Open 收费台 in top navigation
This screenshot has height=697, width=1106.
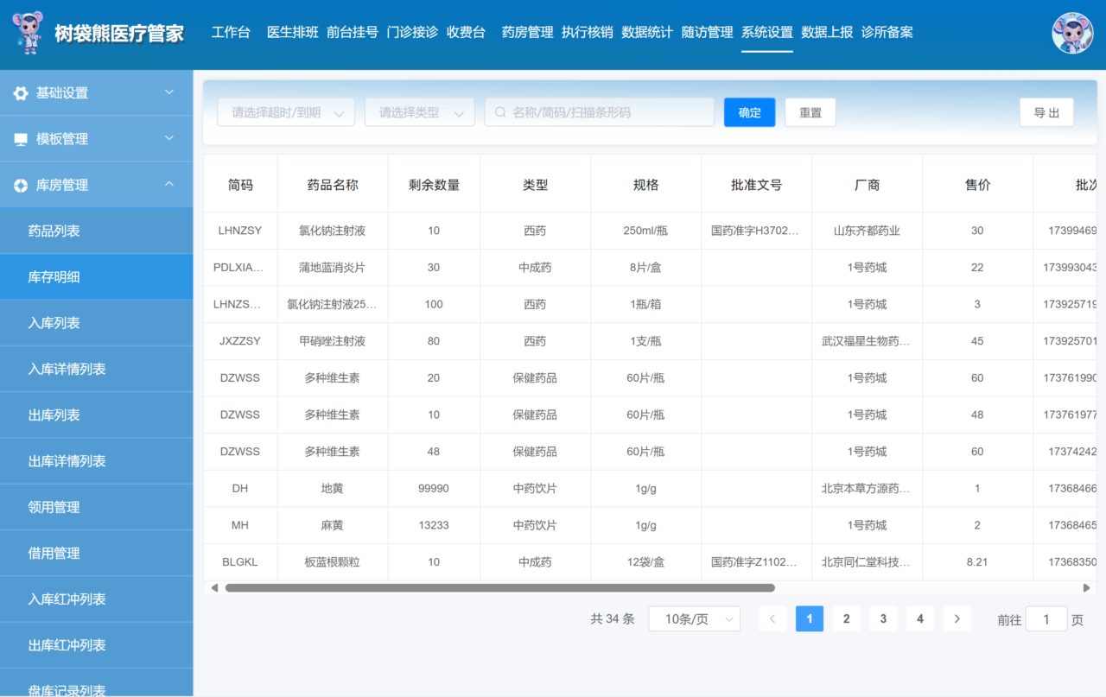466,32
